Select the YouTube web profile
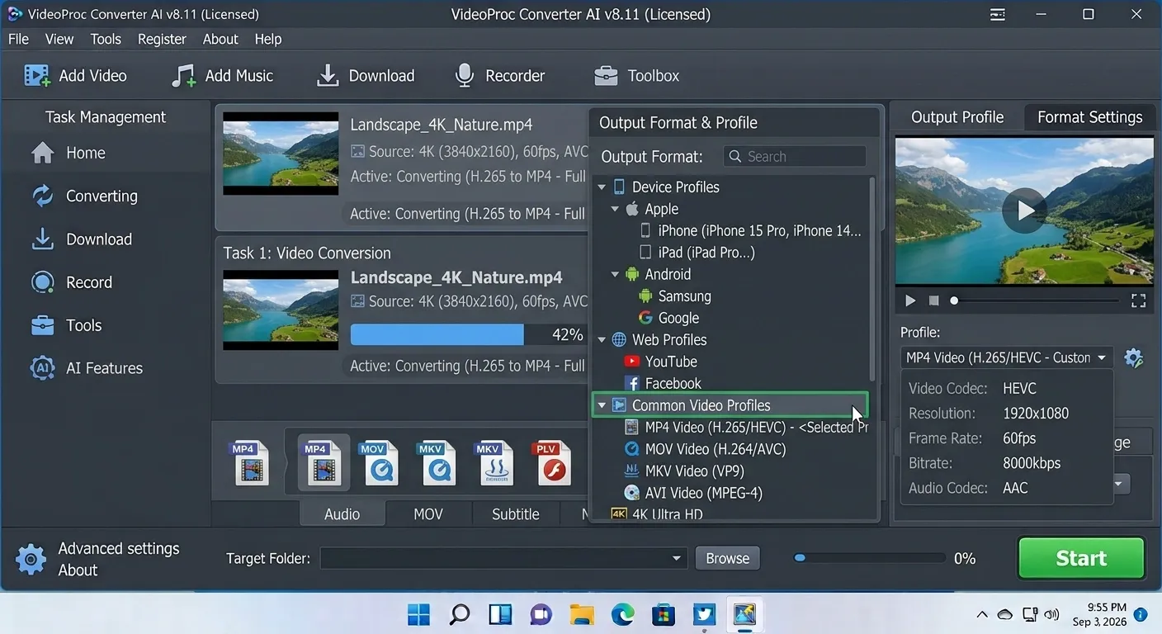Image resolution: width=1162 pixels, height=634 pixels. [x=661, y=362]
